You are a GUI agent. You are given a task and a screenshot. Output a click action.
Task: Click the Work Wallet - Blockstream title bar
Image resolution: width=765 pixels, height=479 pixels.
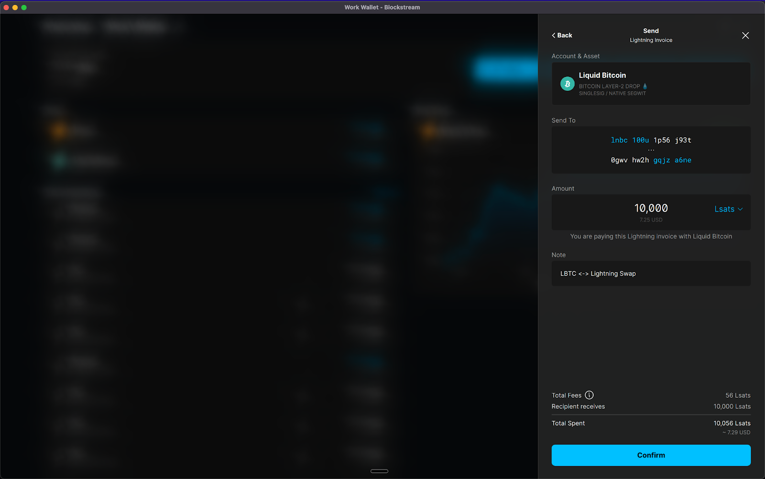382,7
